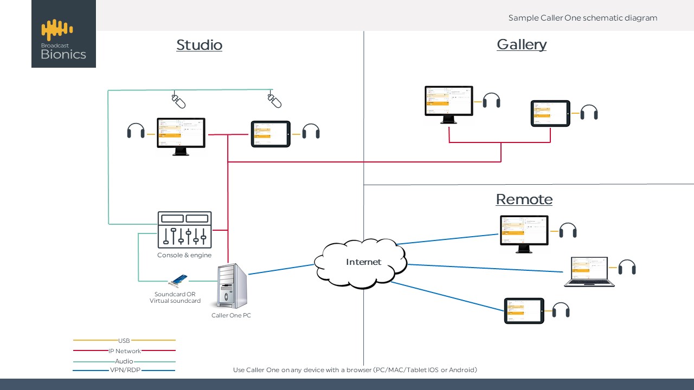Click headphones left of Studio monitor

coord(136,132)
